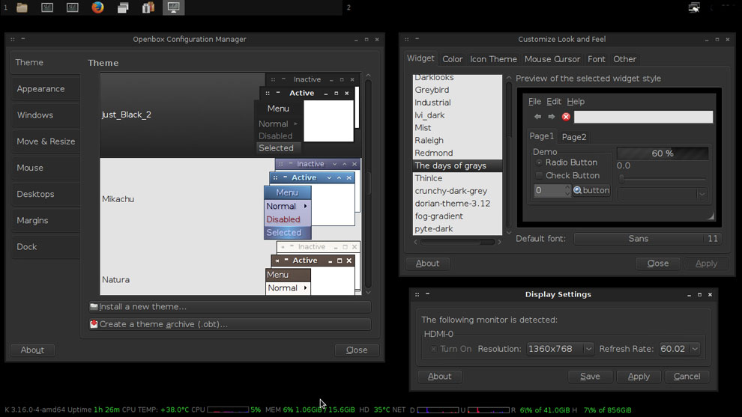
Task: Click the spin arrows of the 0 field
Action: [x=567, y=191]
